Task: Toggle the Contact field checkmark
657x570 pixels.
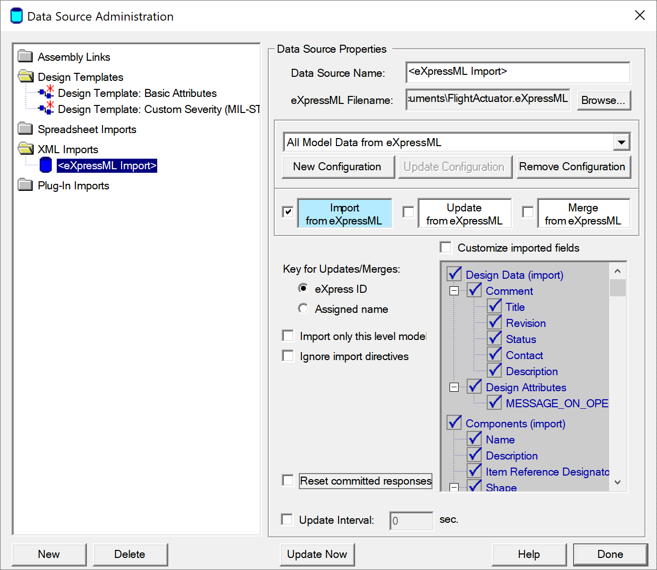Action: coord(495,354)
